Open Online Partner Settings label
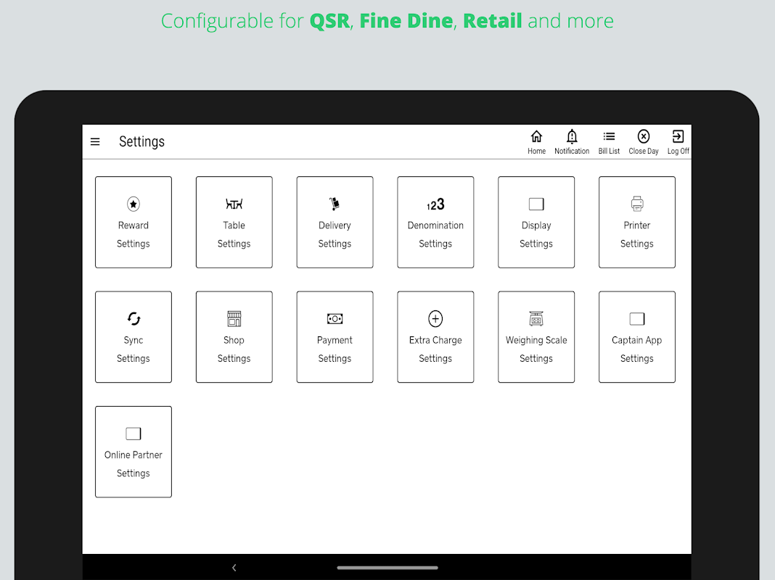 pos(134,464)
